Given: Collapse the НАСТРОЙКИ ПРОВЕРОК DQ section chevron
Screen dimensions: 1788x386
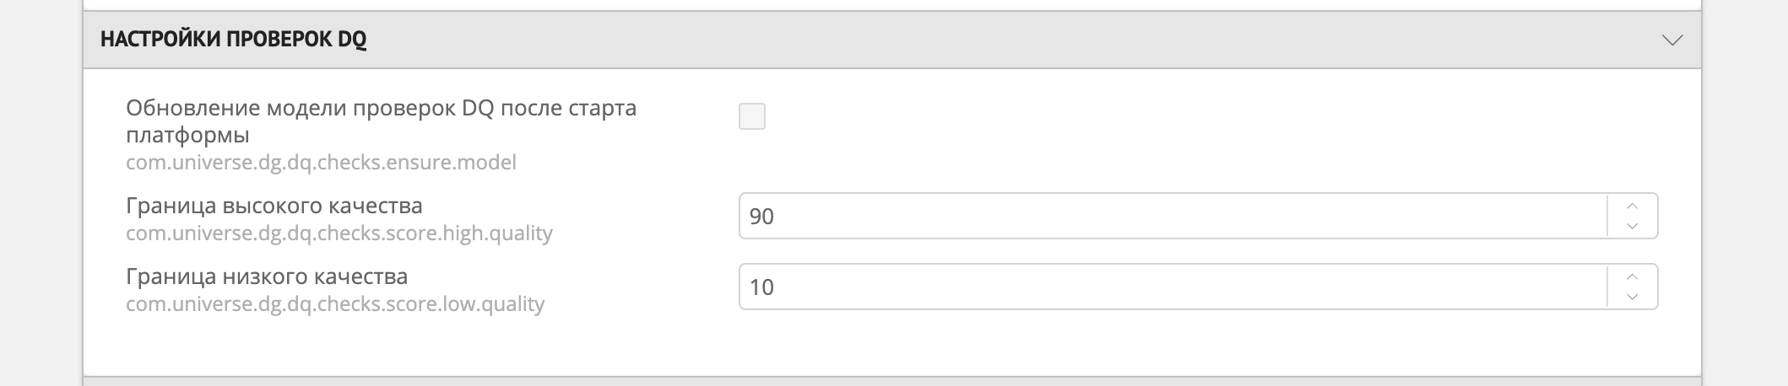Looking at the screenshot, I should tap(1672, 40).
